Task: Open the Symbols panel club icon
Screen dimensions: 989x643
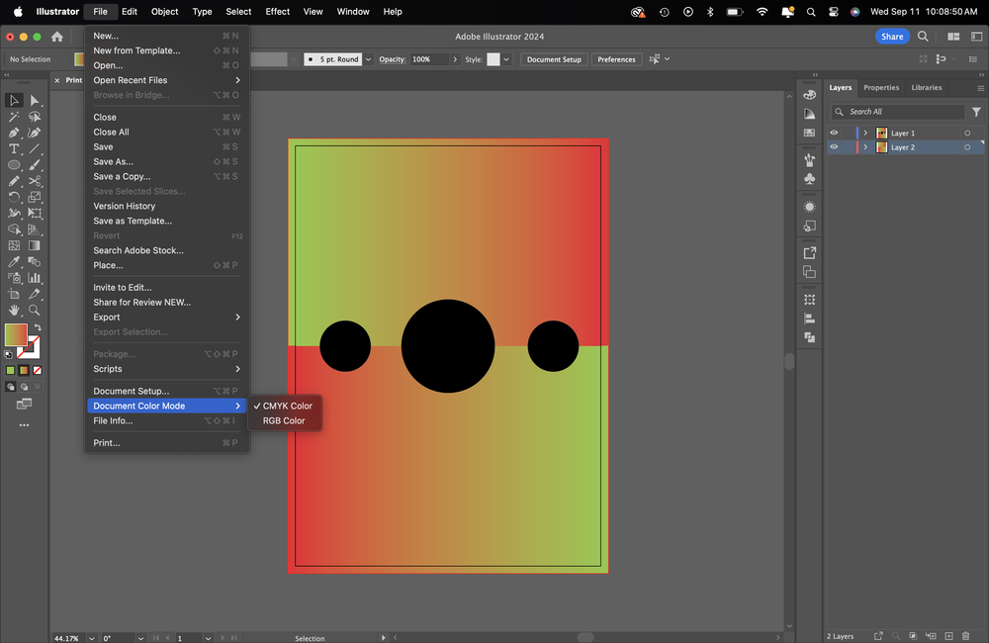Action: (x=810, y=179)
